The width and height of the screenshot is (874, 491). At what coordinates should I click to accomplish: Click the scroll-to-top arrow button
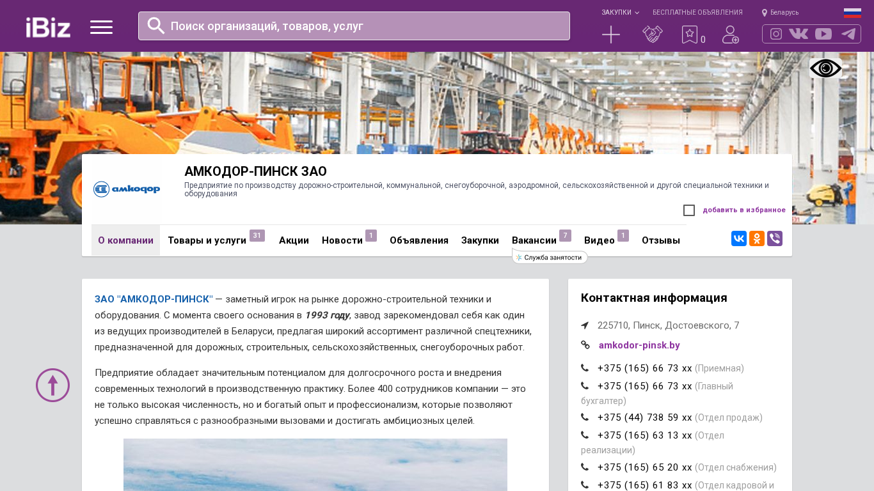(52, 385)
